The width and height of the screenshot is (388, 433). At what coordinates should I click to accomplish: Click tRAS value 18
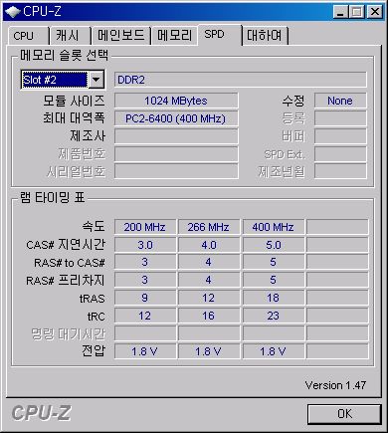274,298
